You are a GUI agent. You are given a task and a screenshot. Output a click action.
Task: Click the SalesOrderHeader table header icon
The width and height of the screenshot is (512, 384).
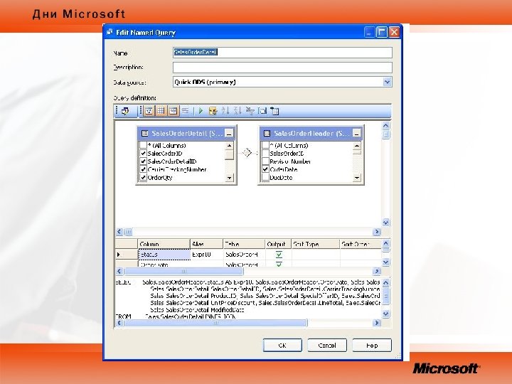click(x=267, y=133)
